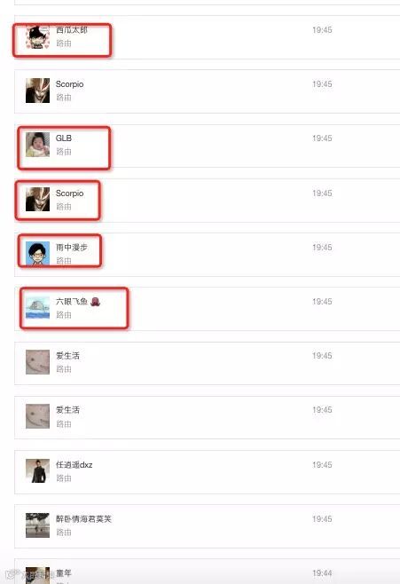Click GLB username text
The height and width of the screenshot is (584, 400).
64,138
